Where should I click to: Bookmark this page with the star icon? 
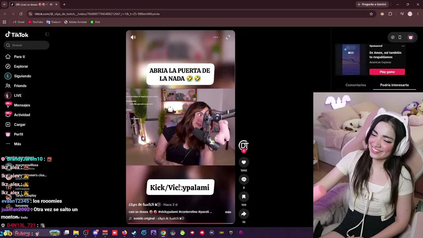(x=371, y=14)
